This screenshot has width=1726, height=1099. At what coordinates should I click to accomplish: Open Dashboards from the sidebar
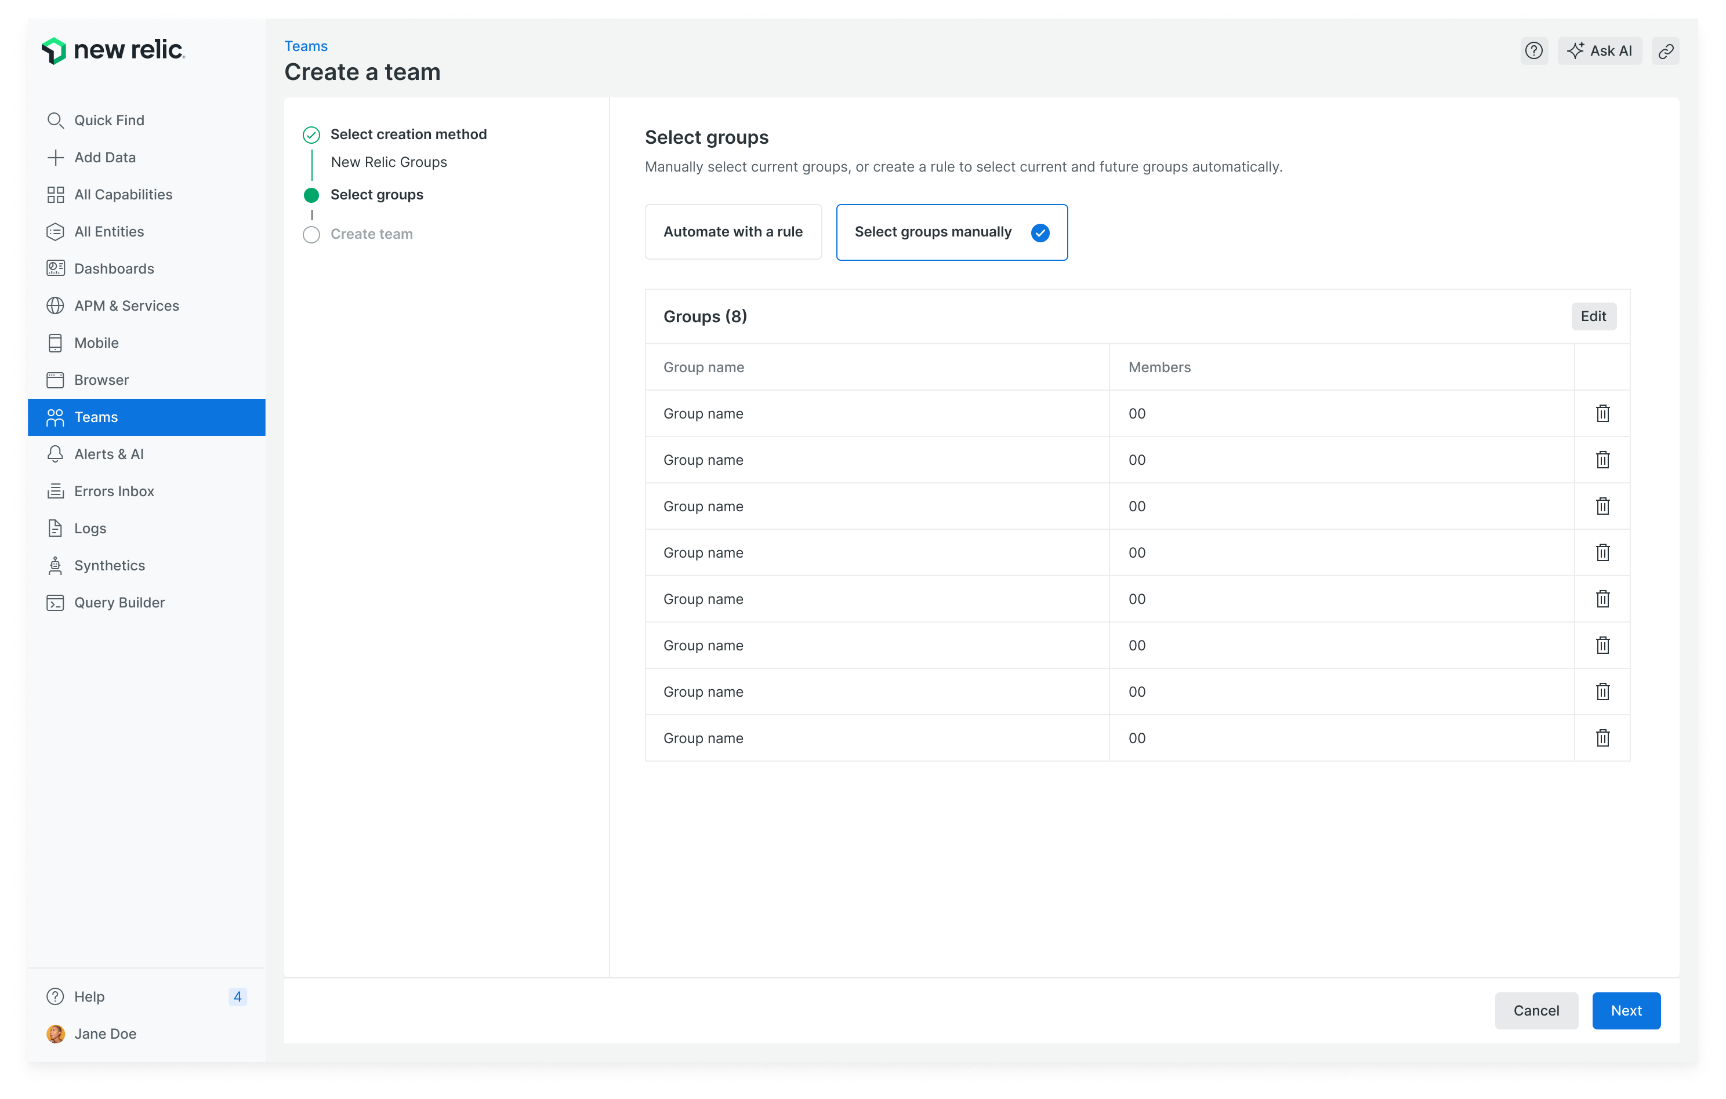click(113, 268)
